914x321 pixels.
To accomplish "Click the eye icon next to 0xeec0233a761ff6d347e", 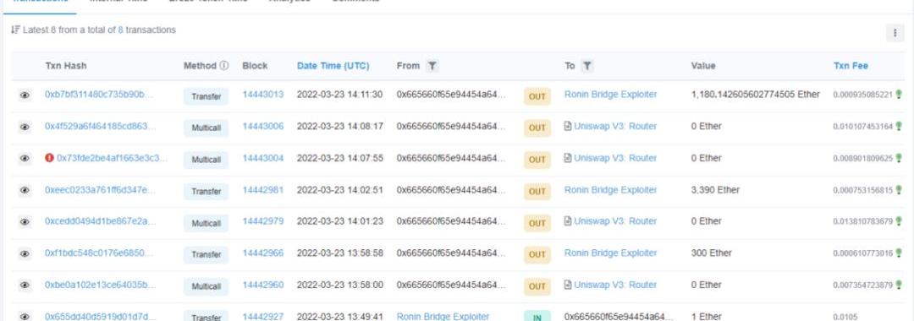I will click(25, 190).
